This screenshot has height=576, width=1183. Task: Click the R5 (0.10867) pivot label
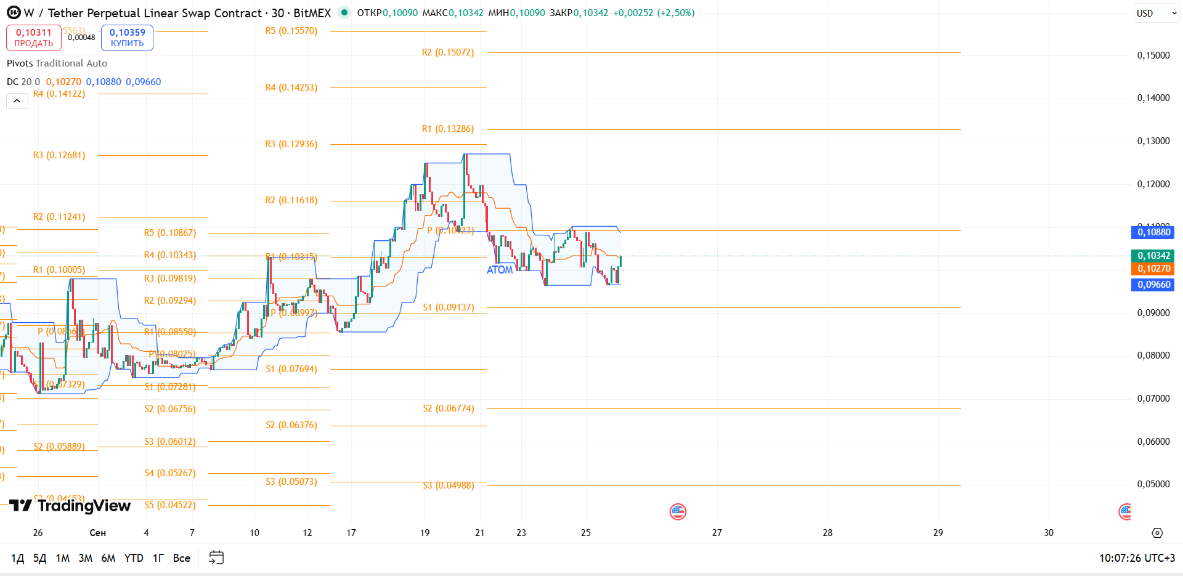[170, 233]
